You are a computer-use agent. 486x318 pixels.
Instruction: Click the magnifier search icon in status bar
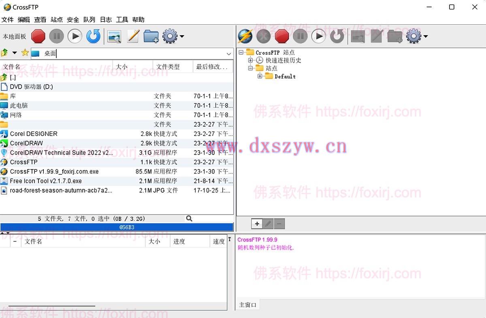(x=189, y=218)
